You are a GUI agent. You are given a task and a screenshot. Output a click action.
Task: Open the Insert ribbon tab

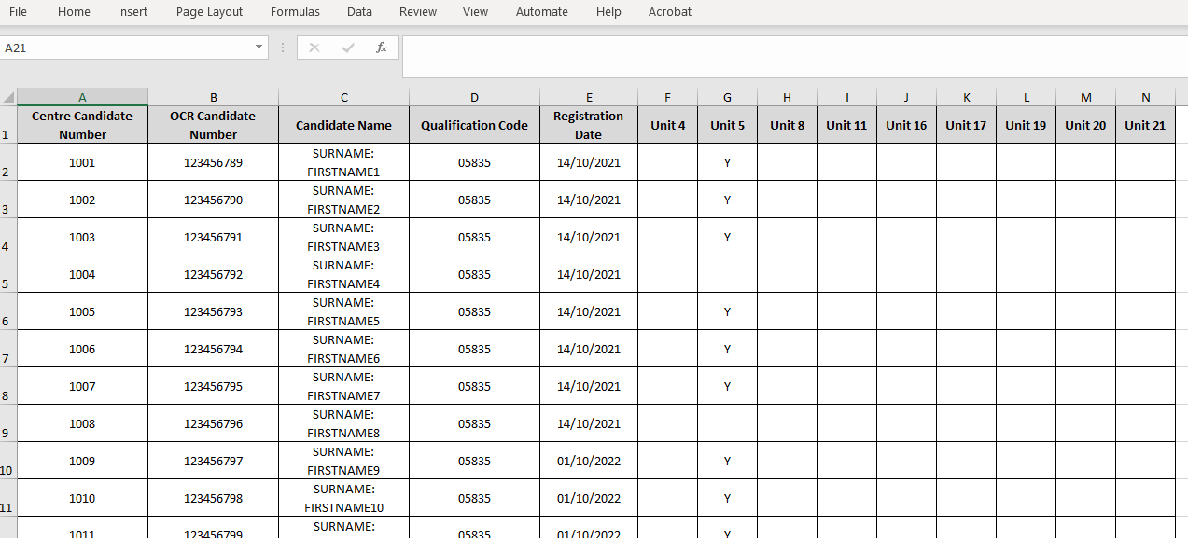(x=133, y=12)
